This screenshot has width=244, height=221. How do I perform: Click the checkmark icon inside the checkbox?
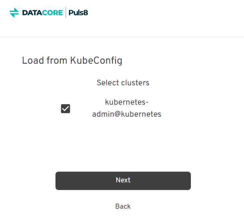pyautogui.click(x=66, y=109)
